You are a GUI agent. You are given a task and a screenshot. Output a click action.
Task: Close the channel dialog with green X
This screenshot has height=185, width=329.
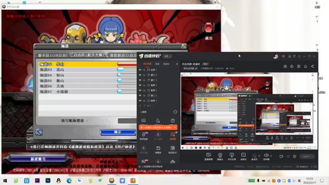184,46
